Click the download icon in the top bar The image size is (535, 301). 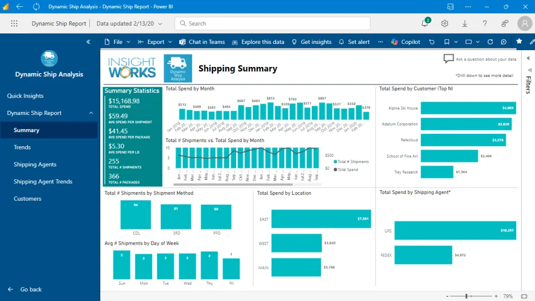click(x=465, y=24)
